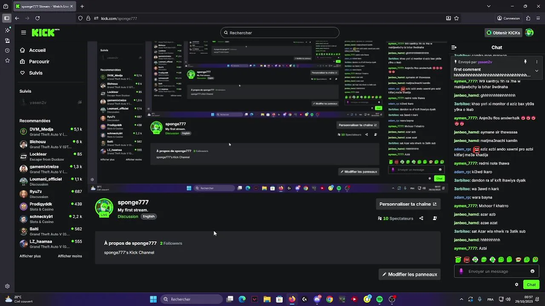Click the English language tag
Image resolution: width=545 pixels, height=306 pixels.
(x=149, y=216)
